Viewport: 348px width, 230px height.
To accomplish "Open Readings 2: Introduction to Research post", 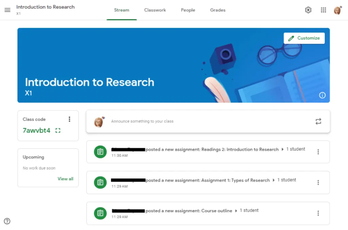I will coord(208,152).
